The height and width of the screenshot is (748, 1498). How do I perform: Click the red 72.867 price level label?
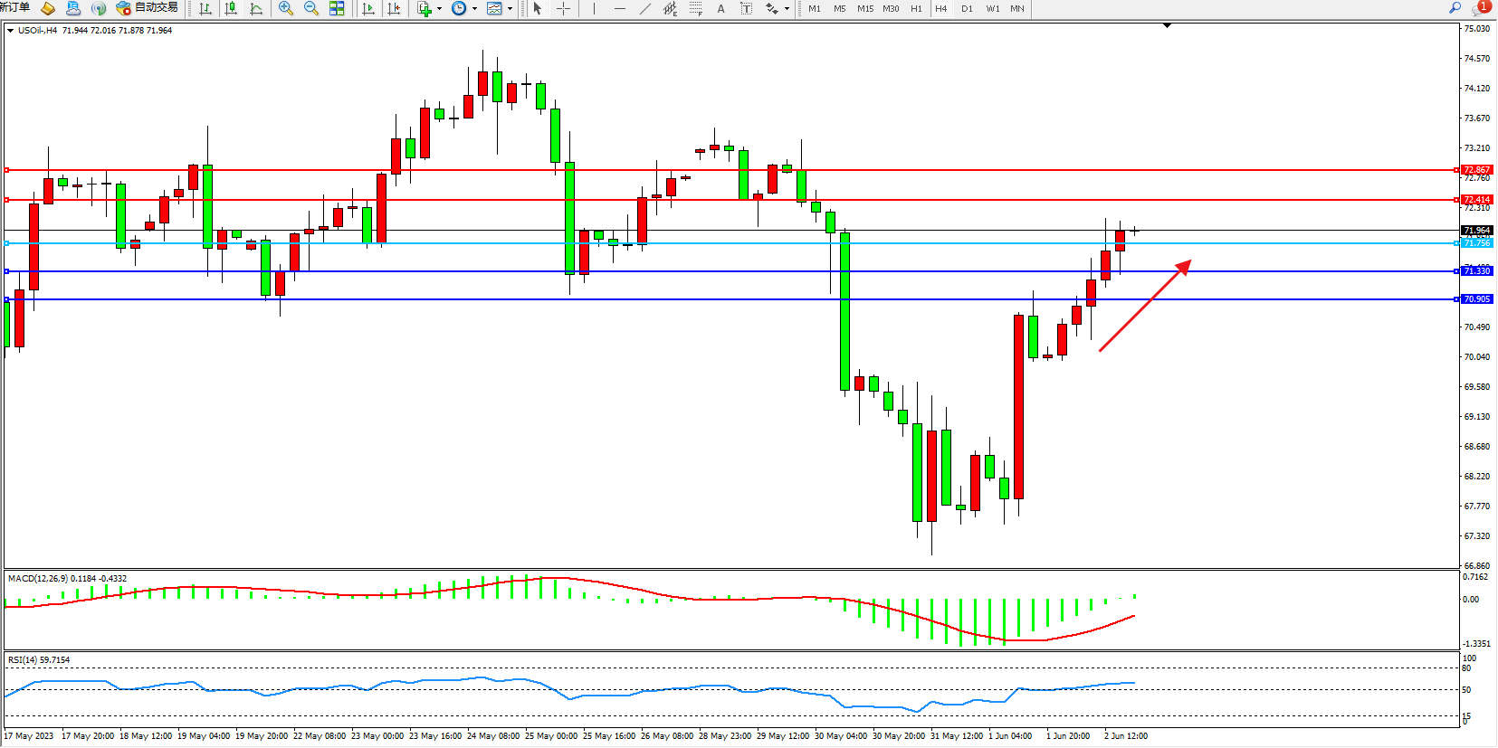coord(1476,170)
